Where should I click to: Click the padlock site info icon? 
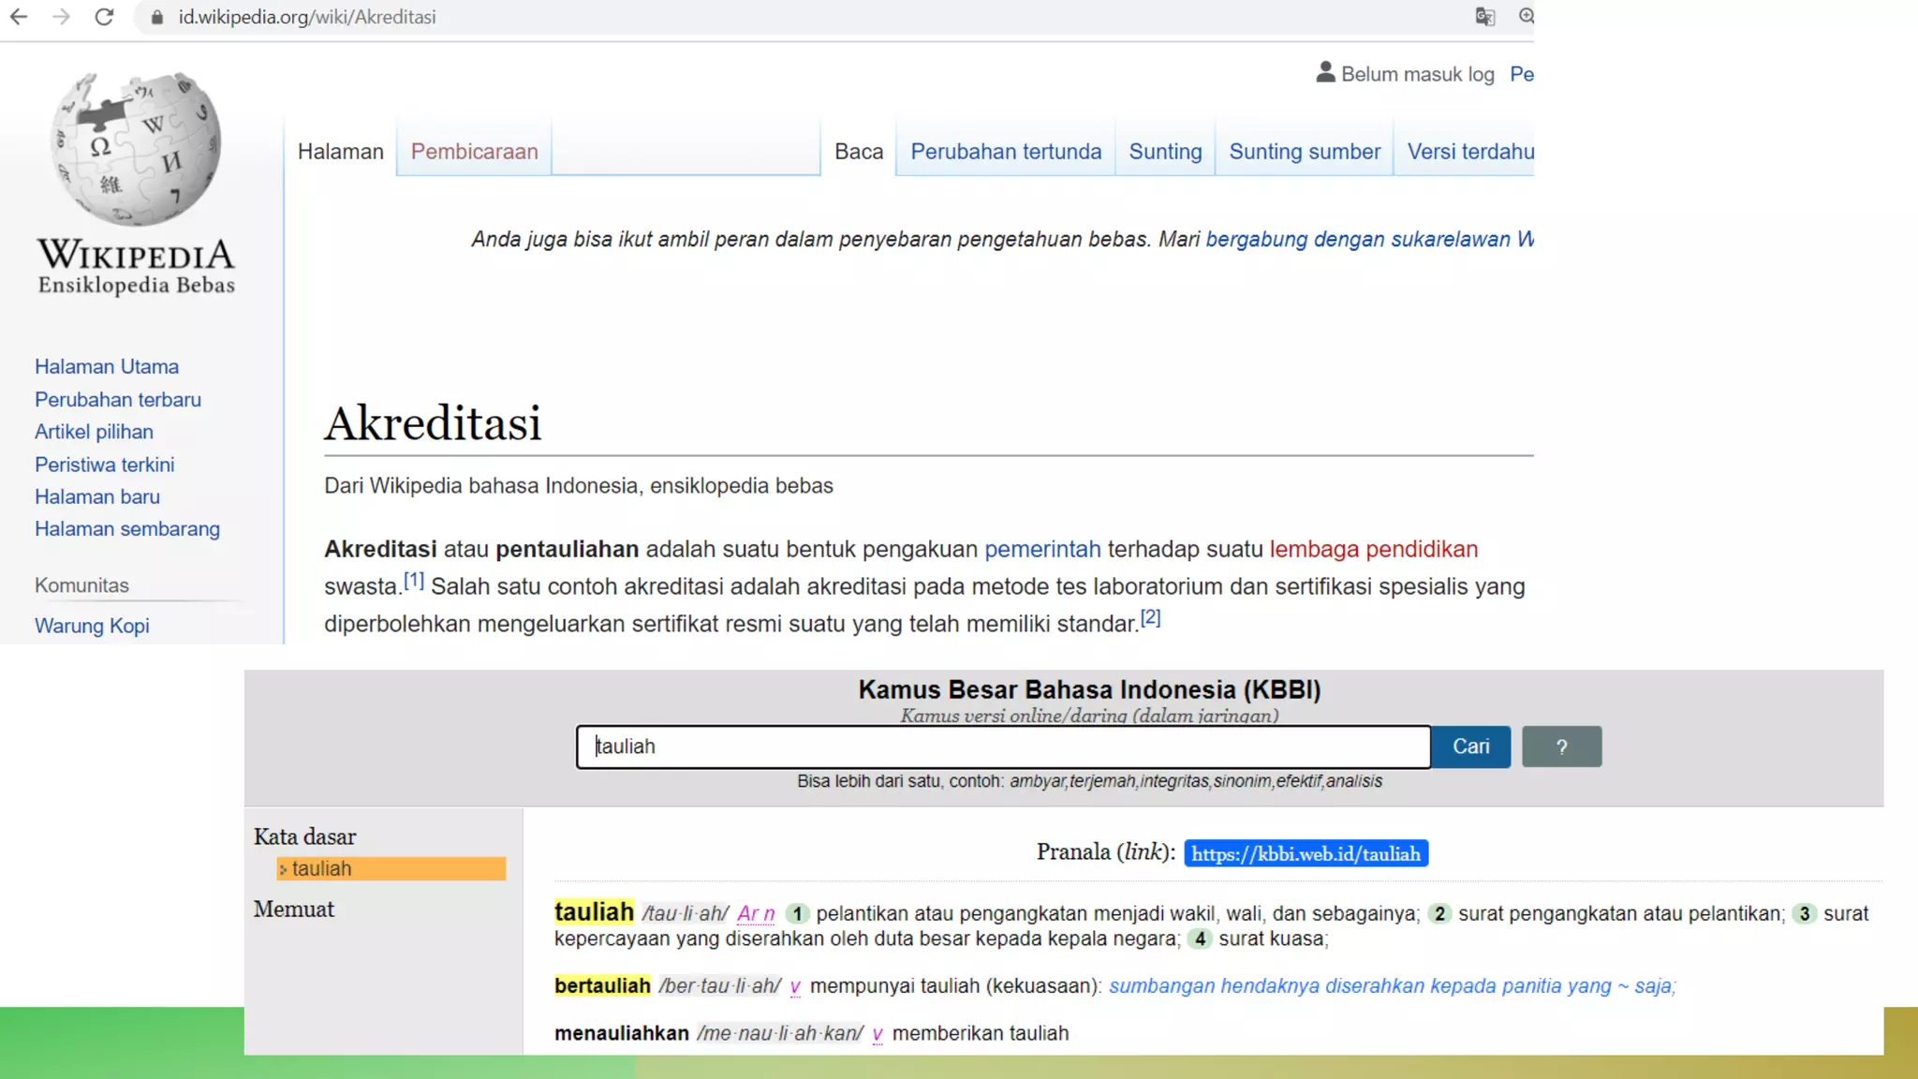tap(157, 18)
